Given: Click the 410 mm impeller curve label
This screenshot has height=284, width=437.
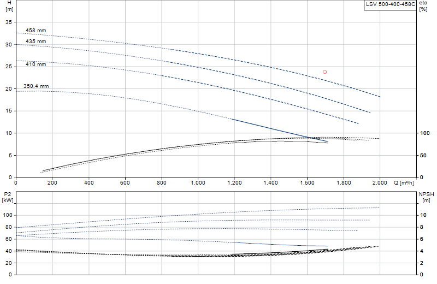Looking at the screenshot, I should (36, 64).
